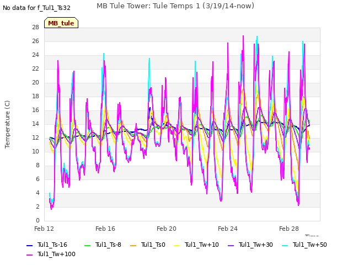Screen dimensions: 353x265
Task: Click the yellow Tul1_Tw+10 legend swatch
Action: click(x=177, y=245)
